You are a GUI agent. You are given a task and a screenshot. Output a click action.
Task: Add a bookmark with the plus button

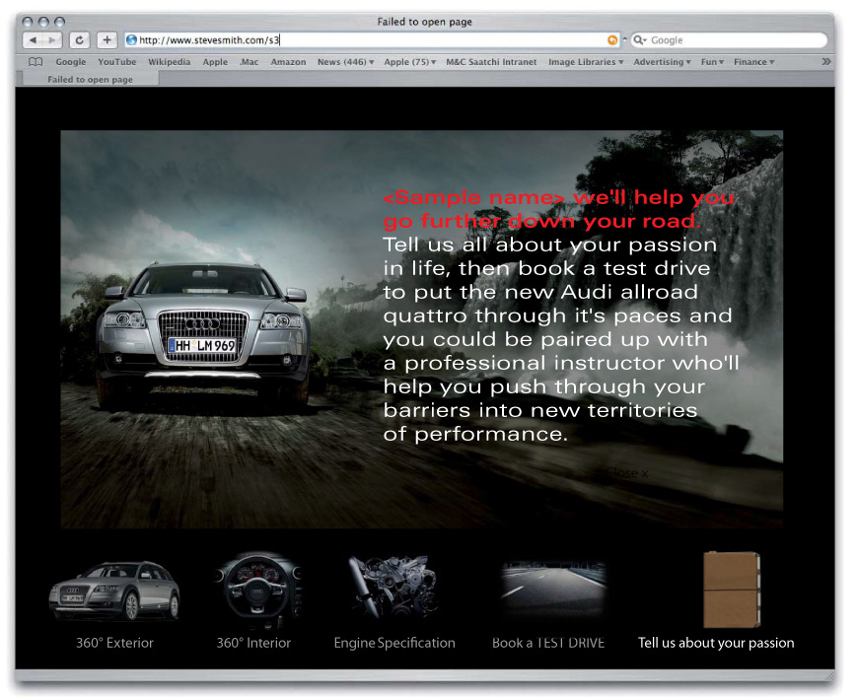coord(107,39)
